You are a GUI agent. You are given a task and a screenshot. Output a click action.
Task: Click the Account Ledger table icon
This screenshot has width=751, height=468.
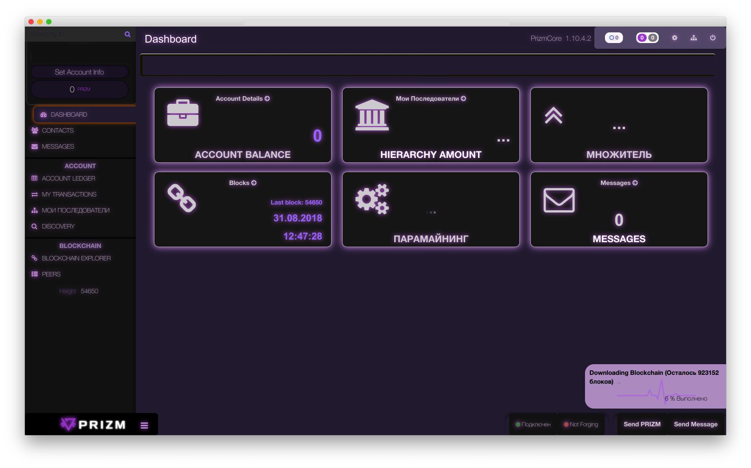(x=35, y=178)
